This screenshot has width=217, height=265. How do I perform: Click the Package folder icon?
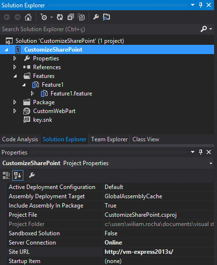point(27,102)
